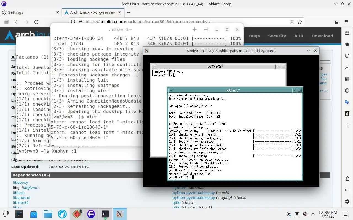Open the terminal window hamburger menu
The image size is (353, 220).
(x=205, y=29)
